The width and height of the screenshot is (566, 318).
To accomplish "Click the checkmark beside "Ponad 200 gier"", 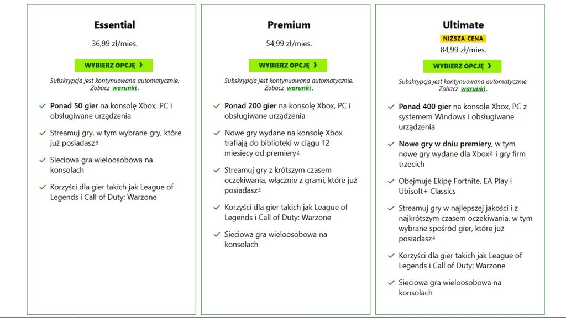I will coord(217,105).
